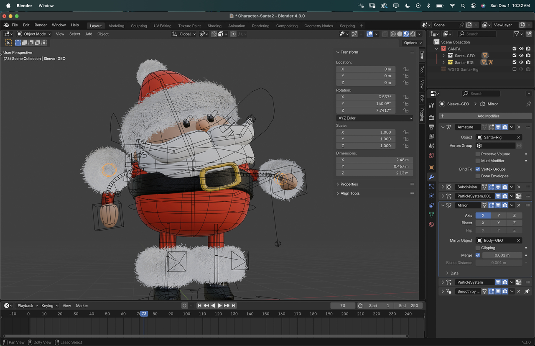Open the Modifiers properties tab (wrench icon)
The height and width of the screenshot is (346, 535).
431,177
